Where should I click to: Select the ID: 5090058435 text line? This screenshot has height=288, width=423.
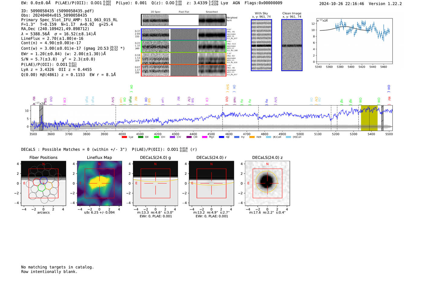point(57,11)
